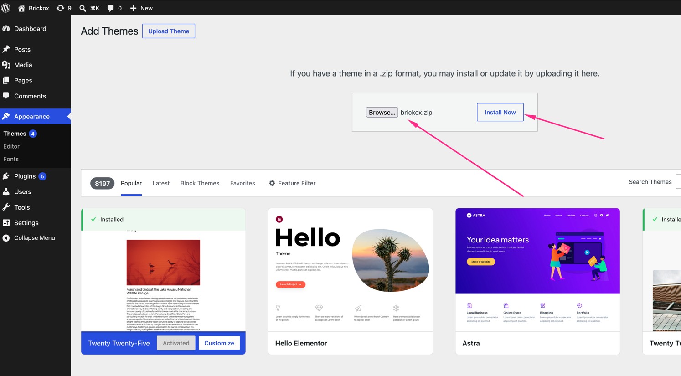Click the Hello Elementor theme name
Screen dimensions: 681x376
(301, 343)
